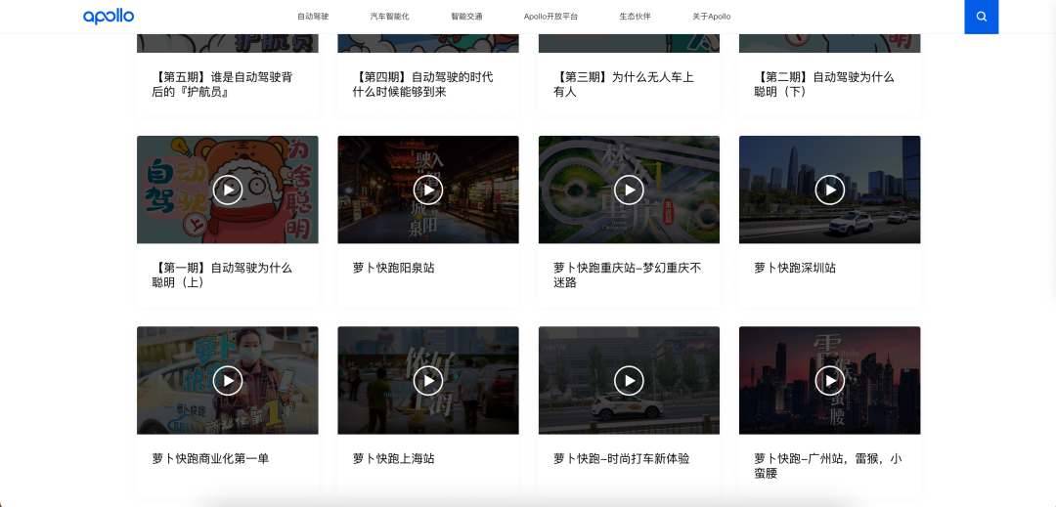
Task: Play the 萝卜快跑重庆站 video
Action: (x=629, y=190)
